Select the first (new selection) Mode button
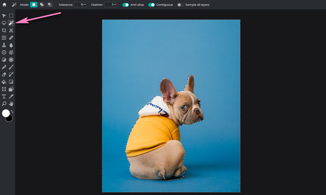 click(34, 4)
